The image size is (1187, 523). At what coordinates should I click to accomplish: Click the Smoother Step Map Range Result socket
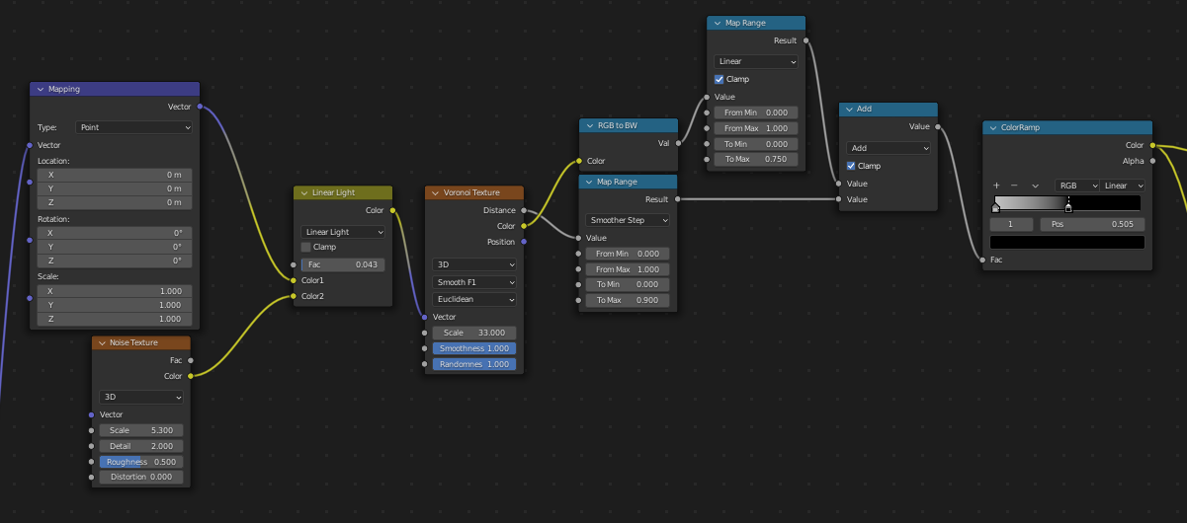point(677,200)
